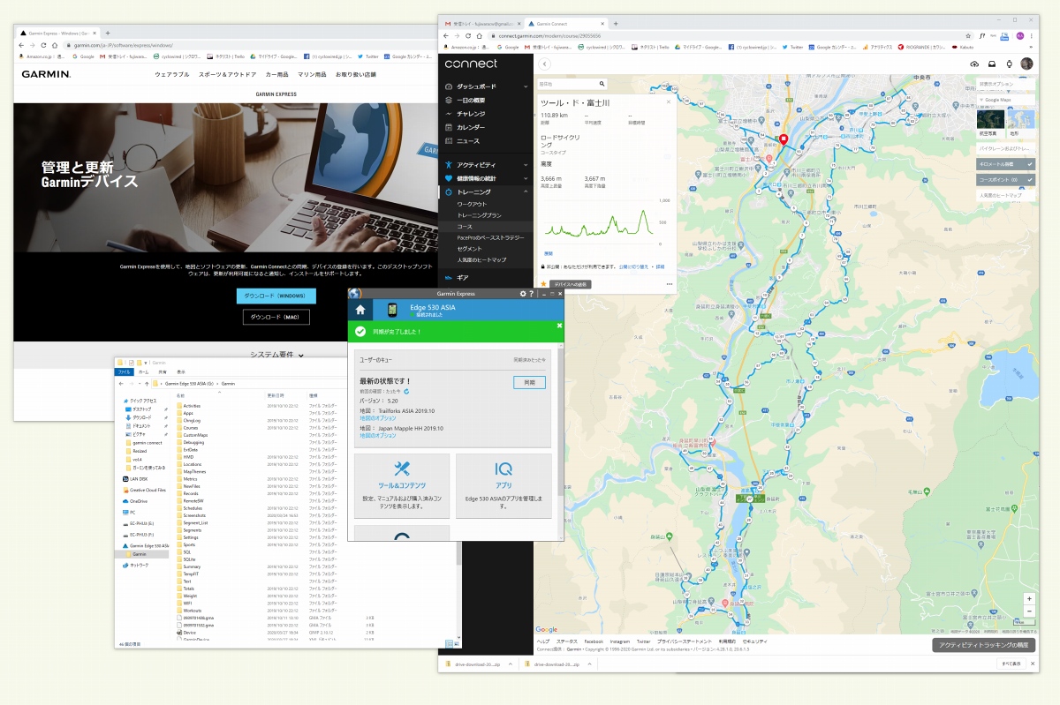Screen dimensions: 1060x705
Task: Open ニュース in Connect sidebar
Action: 468,140
